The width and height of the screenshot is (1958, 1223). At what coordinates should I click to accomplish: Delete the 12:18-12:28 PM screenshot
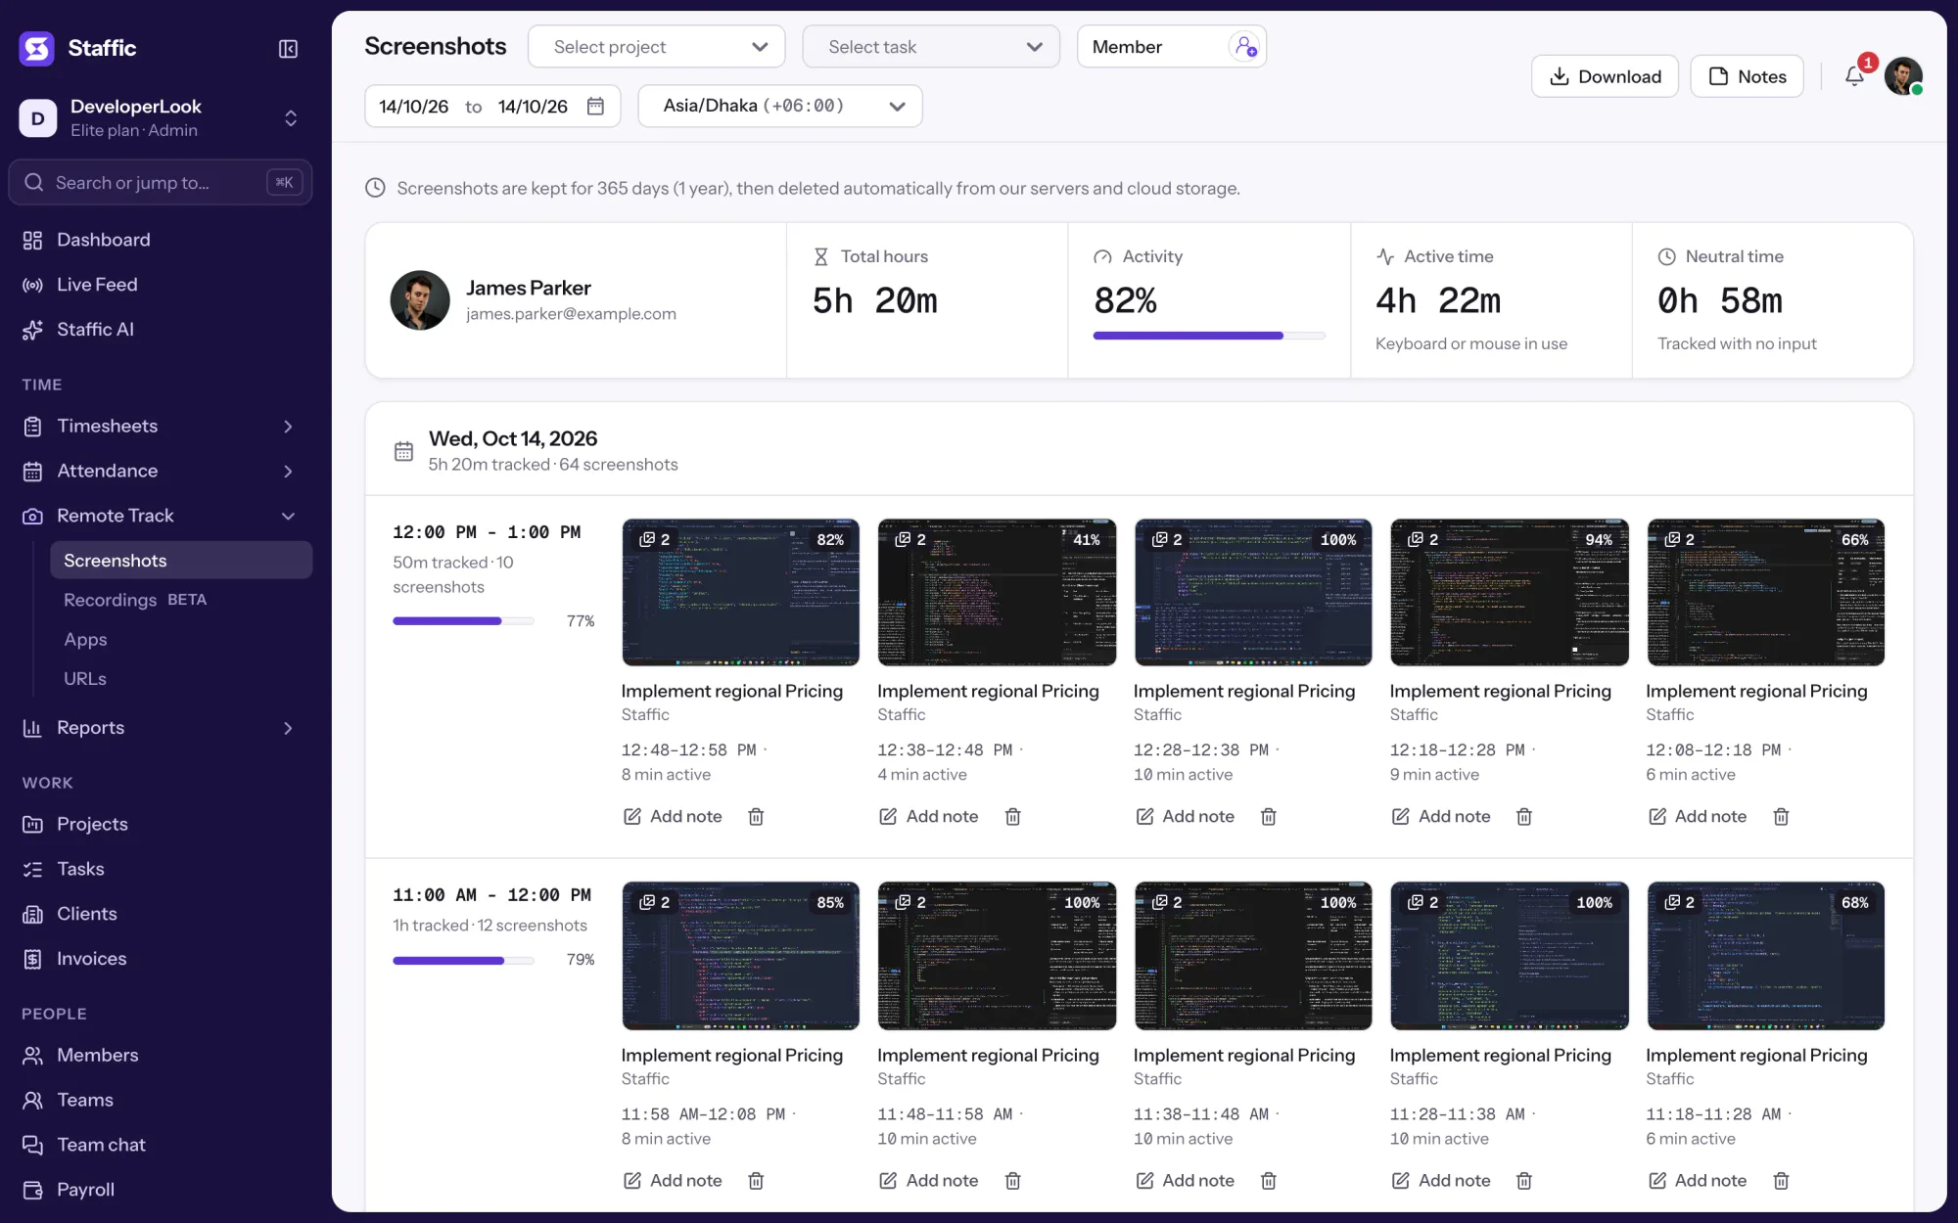1524,816
